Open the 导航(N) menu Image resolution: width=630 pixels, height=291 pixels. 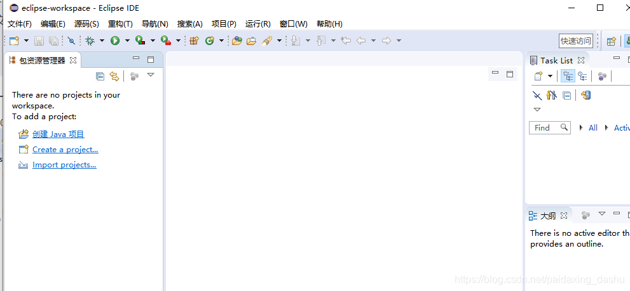154,23
